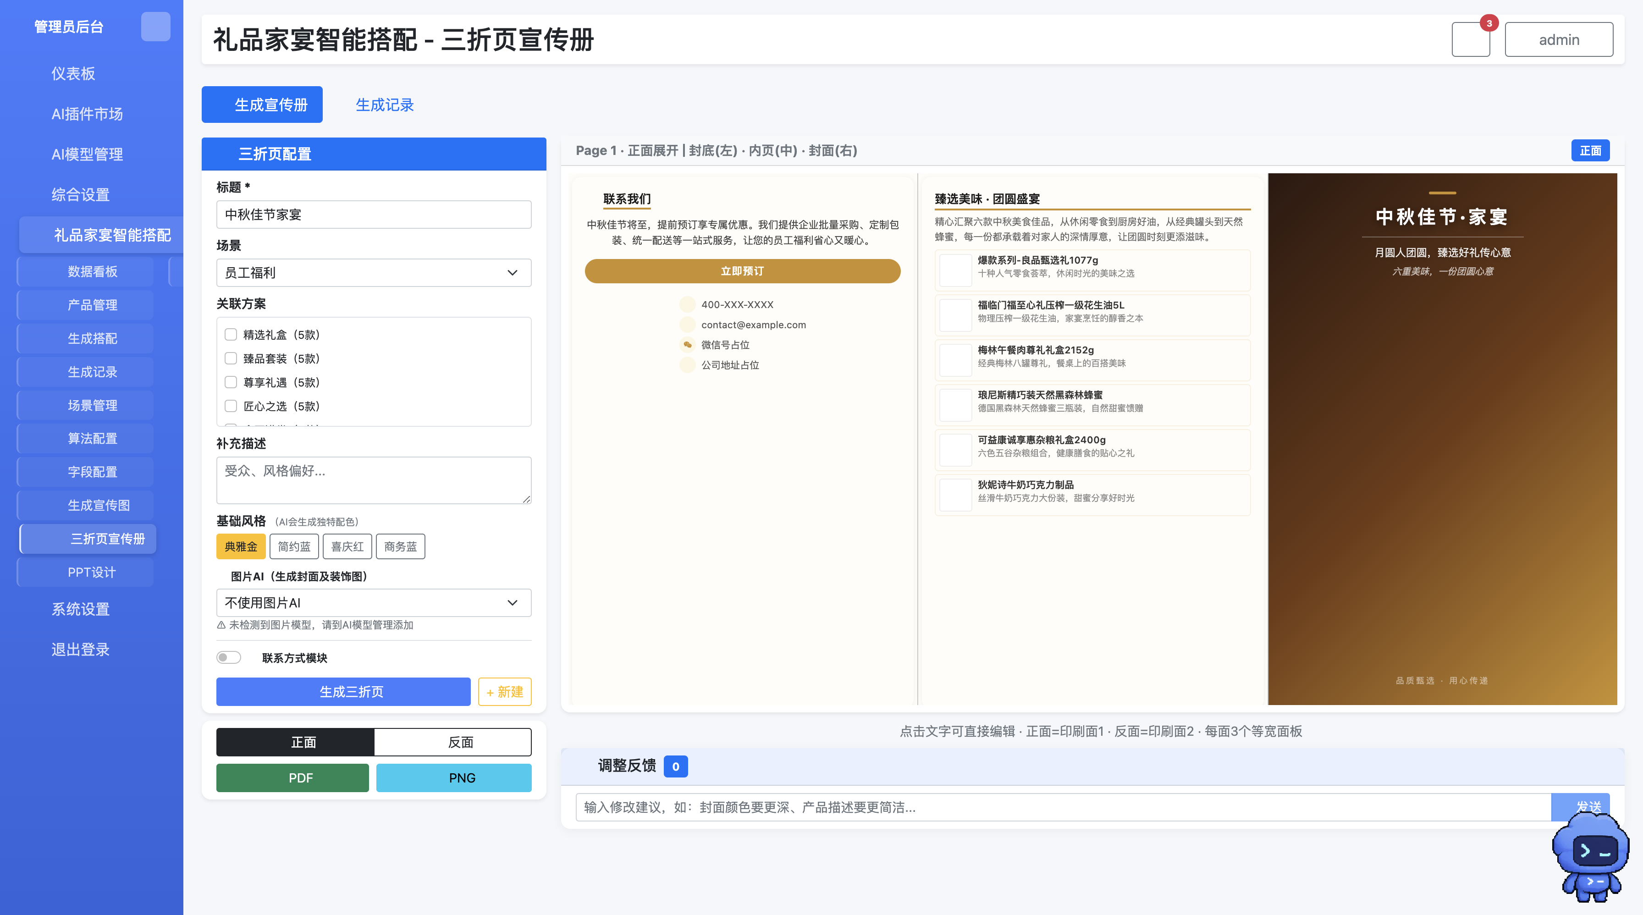Image resolution: width=1643 pixels, height=915 pixels.
Task: Click the icon circle beside contact@example.com
Action: click(x=687, y=325)
